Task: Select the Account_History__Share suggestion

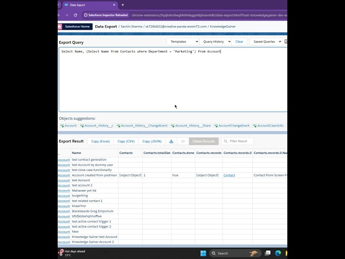Action: 191,126
